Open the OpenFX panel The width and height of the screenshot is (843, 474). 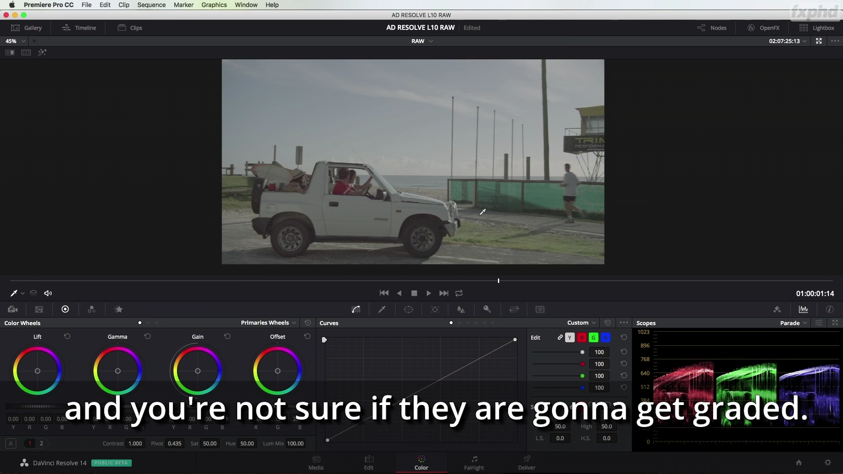764,28
